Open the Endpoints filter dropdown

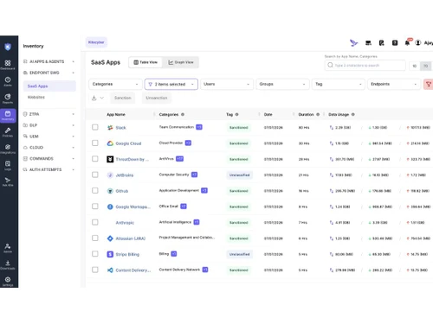(x=394, y=84)
